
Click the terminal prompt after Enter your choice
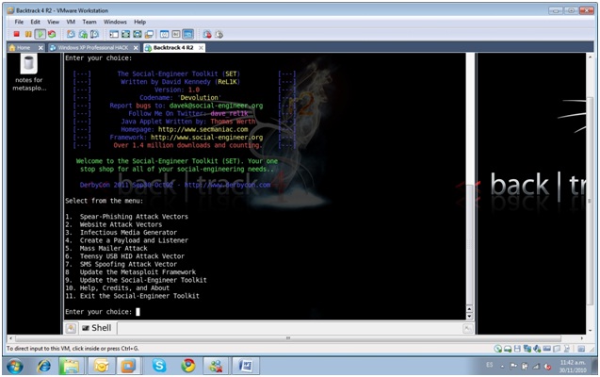tap(138, 311)
